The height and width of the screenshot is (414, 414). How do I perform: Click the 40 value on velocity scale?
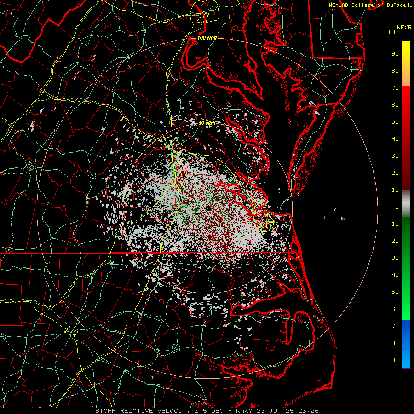395,139
